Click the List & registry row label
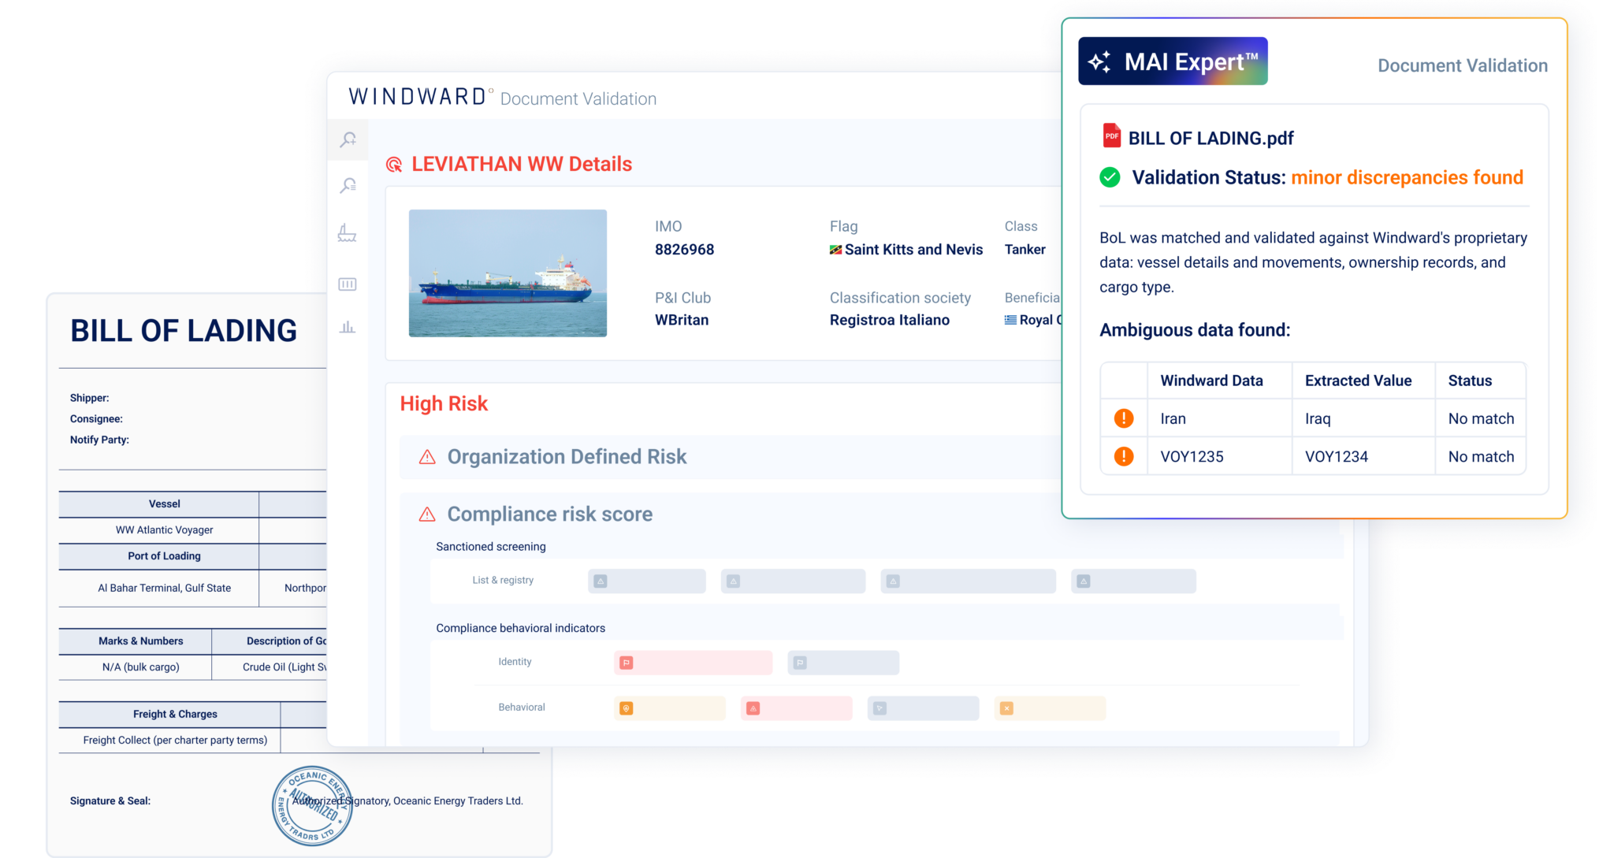Screen dimensions: 1614x858 point(503,581)
